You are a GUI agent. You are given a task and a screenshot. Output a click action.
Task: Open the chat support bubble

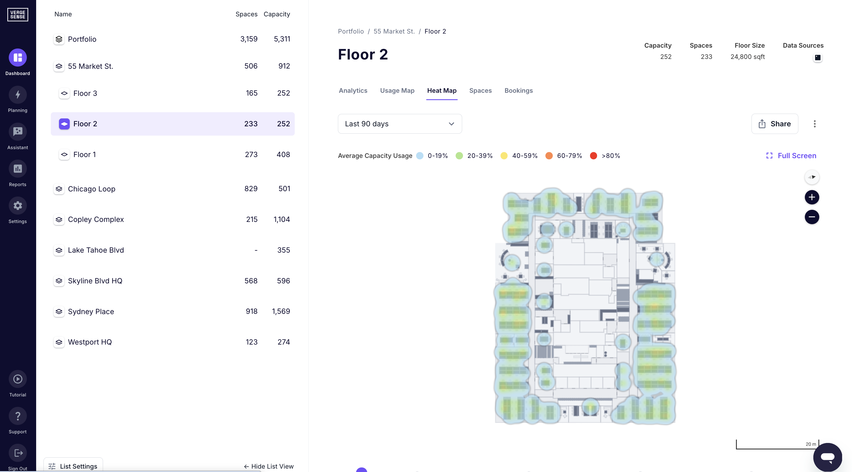[828, 457]
